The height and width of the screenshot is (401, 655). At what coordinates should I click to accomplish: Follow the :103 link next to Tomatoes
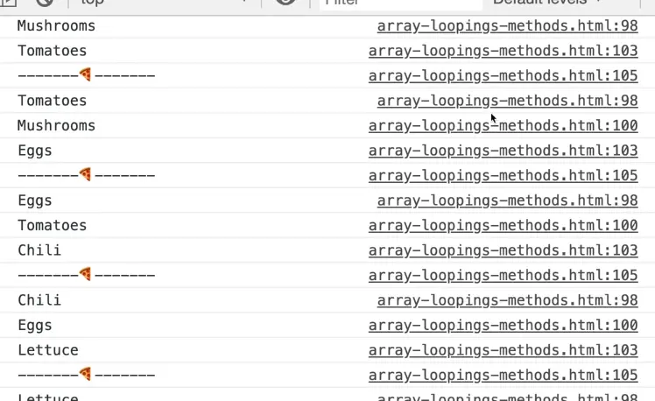tap(503, 52)
